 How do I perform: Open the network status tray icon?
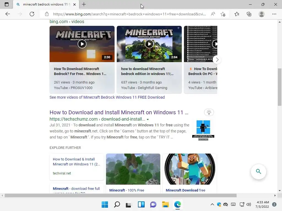click(x=242, y=204)
